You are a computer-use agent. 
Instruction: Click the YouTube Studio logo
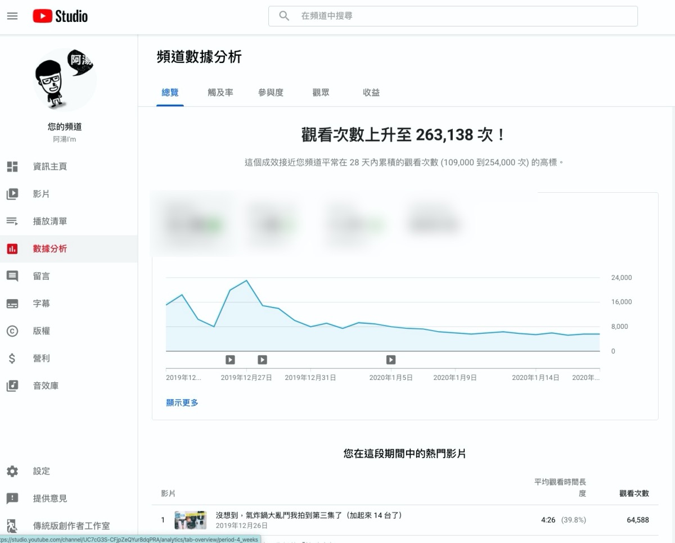point(60,16)
